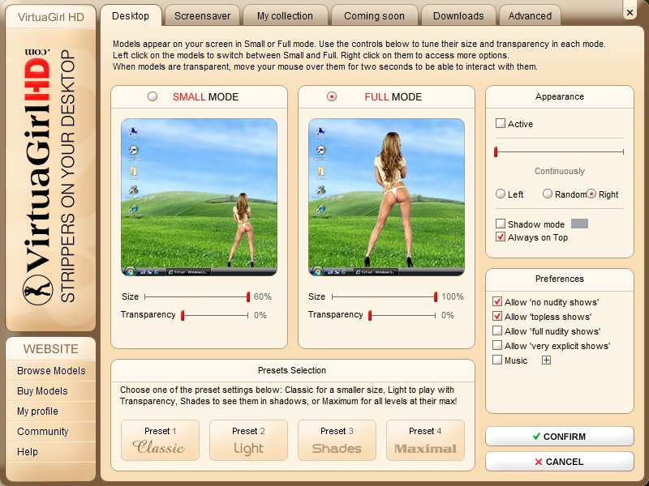Screen dimensions: 649x486
Task: Open the Screensaver tab
Action: 202,16
